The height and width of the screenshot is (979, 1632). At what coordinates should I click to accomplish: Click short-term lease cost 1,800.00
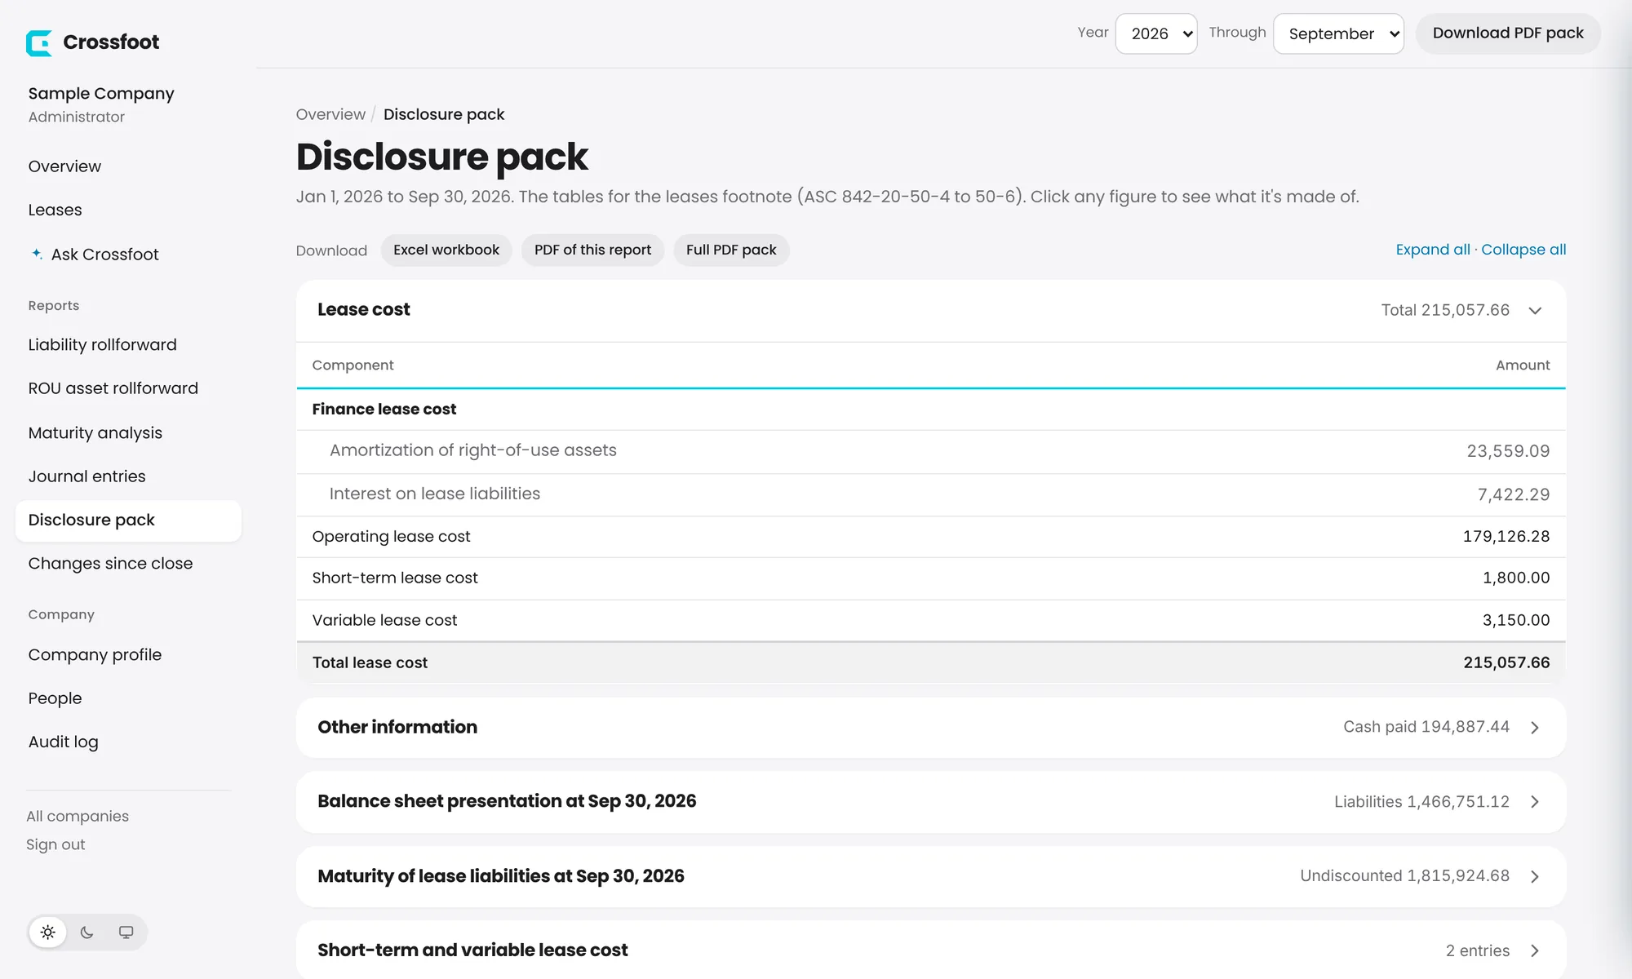click(x=1516, y=578)
